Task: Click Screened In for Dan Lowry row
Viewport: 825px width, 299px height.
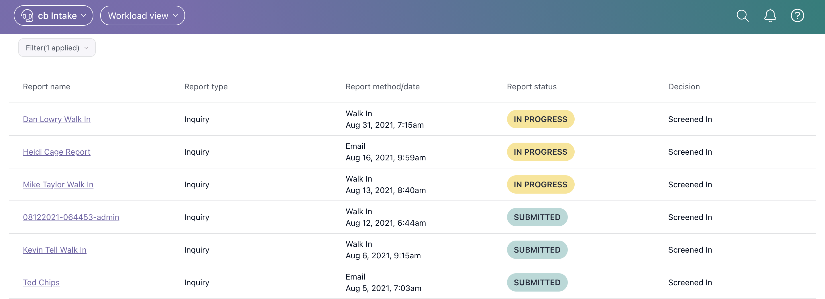Action: pyautogui.click(x=690, y=119)
